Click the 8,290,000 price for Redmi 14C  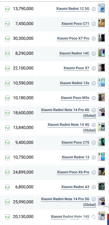point(24,53)
